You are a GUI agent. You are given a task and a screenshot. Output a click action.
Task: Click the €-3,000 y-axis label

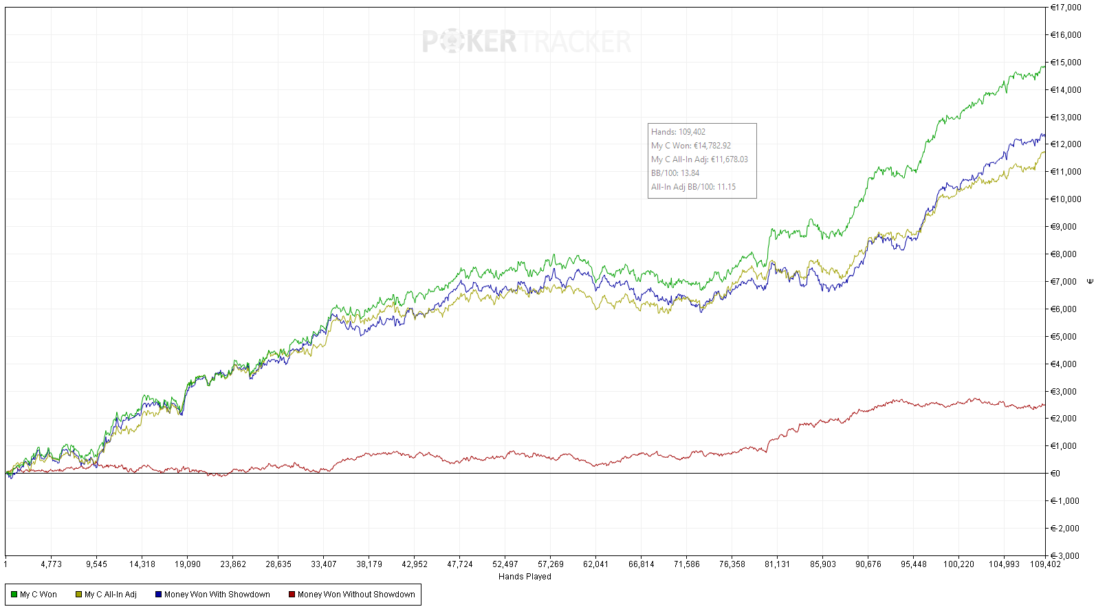pos(1065,555)
